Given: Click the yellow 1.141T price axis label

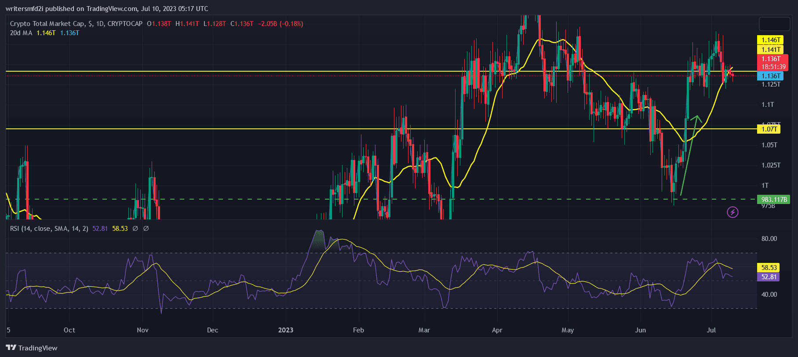Looking at the screenshot, I should pos(770,50).
